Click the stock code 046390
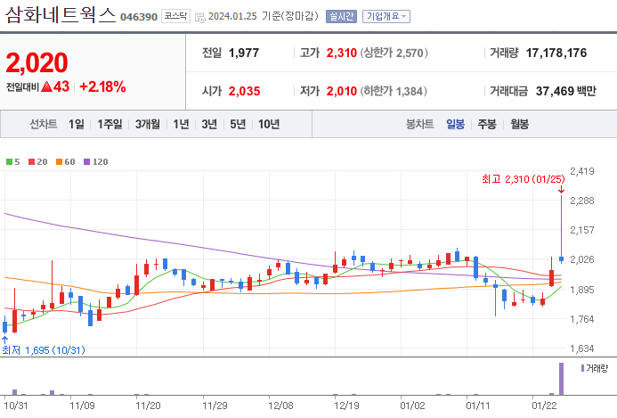Screen dimensions: 617x418 pyautogui.click(x=139, y=17)
